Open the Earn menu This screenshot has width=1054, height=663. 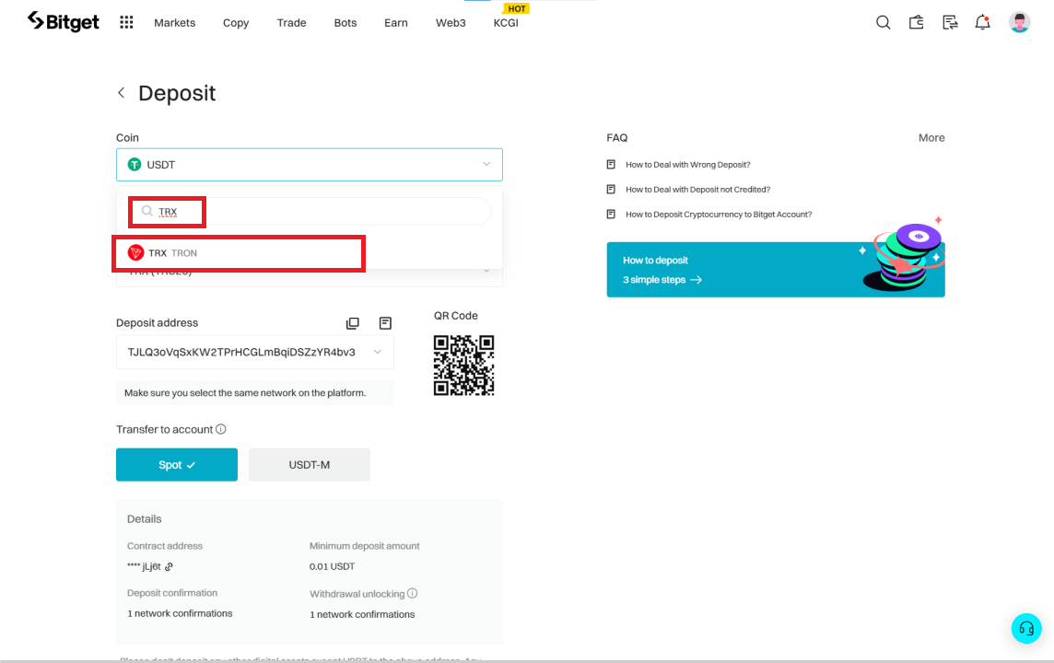pyautogui.click(x=396, y=23)
